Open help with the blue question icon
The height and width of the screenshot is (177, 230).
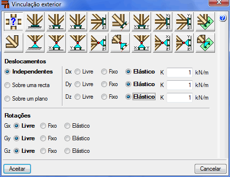tap(223, 18)
